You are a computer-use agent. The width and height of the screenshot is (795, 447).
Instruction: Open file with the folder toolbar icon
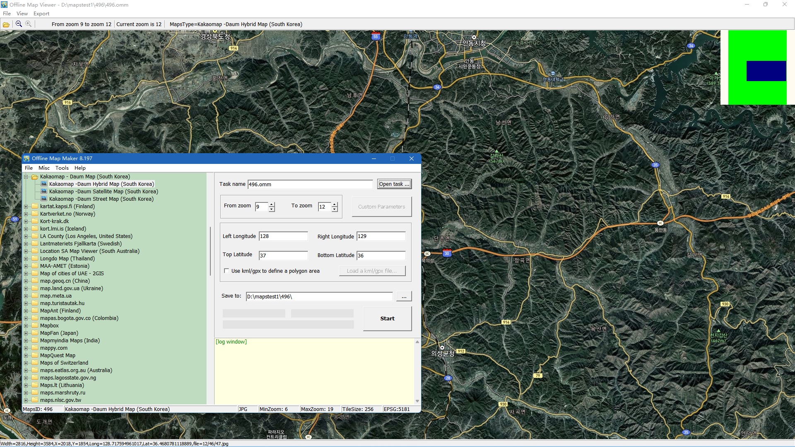tap(6, 24)
